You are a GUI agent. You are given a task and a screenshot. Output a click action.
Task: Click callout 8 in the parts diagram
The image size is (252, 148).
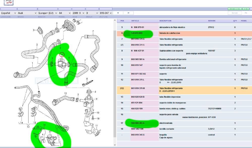coord(87,79)
